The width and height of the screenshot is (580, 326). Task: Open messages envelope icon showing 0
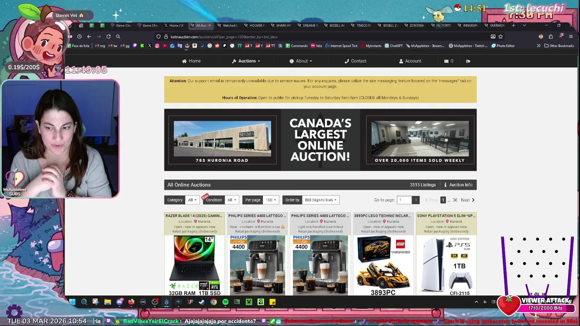[x=449, y=61]
